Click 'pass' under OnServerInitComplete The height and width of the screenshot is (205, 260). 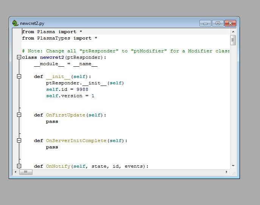52,147
